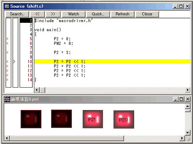Select line number 1
This screenshot has height=144, width=193.
click(26, 20)
